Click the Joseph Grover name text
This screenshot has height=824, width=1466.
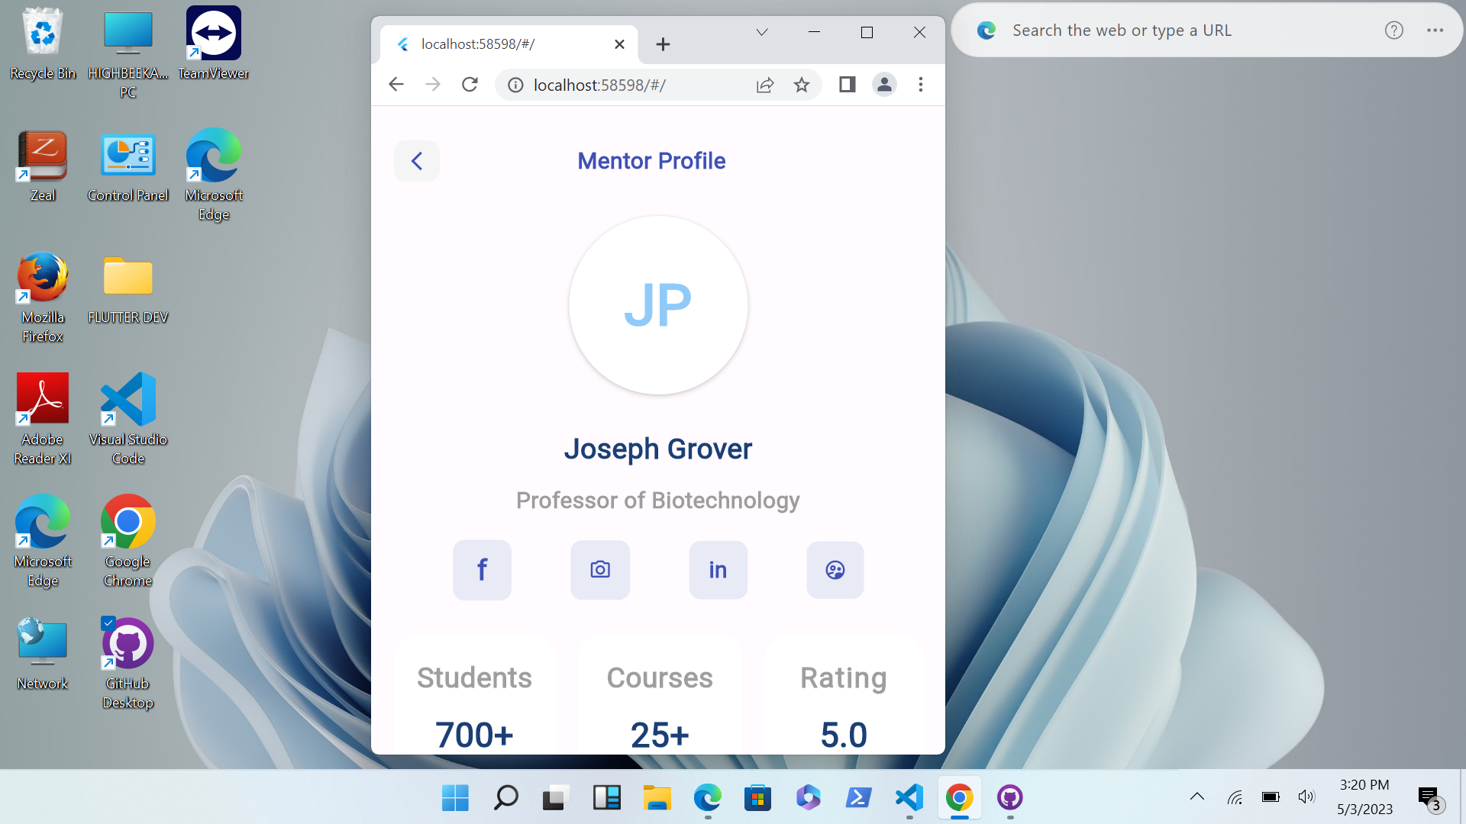pyautogui.click(x=658, y=449)
